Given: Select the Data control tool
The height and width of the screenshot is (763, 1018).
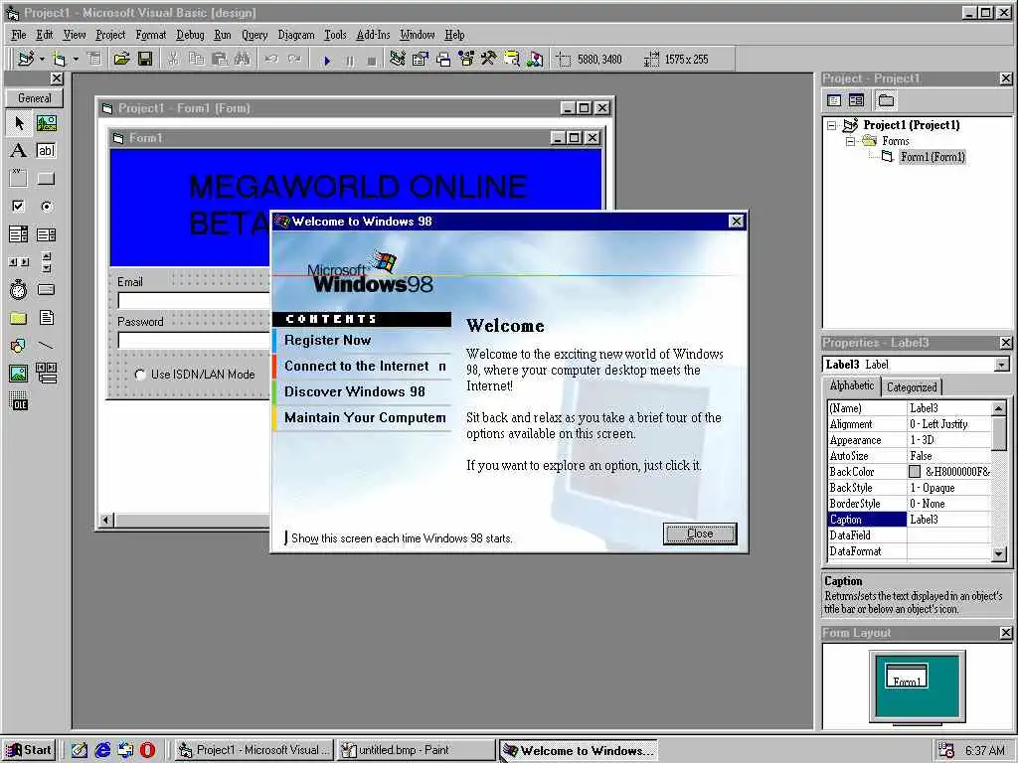Looking at the screenshot, I should pyautogui.click(x=46, y=374).
